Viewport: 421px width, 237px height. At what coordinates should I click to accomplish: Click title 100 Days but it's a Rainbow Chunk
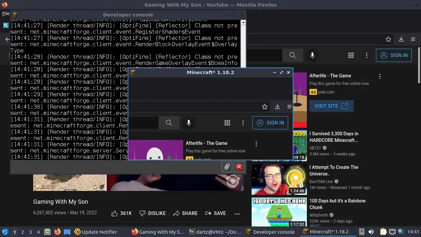pyautogui.click(x=337, y=204)
